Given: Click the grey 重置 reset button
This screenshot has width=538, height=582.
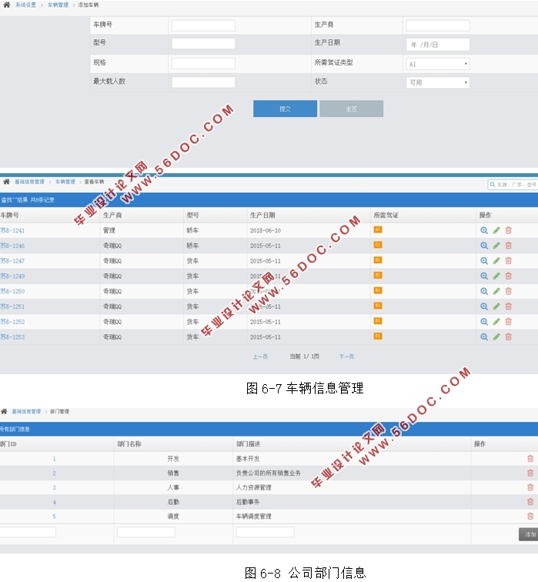Looking at the screenshot, I should click(352, 109).
